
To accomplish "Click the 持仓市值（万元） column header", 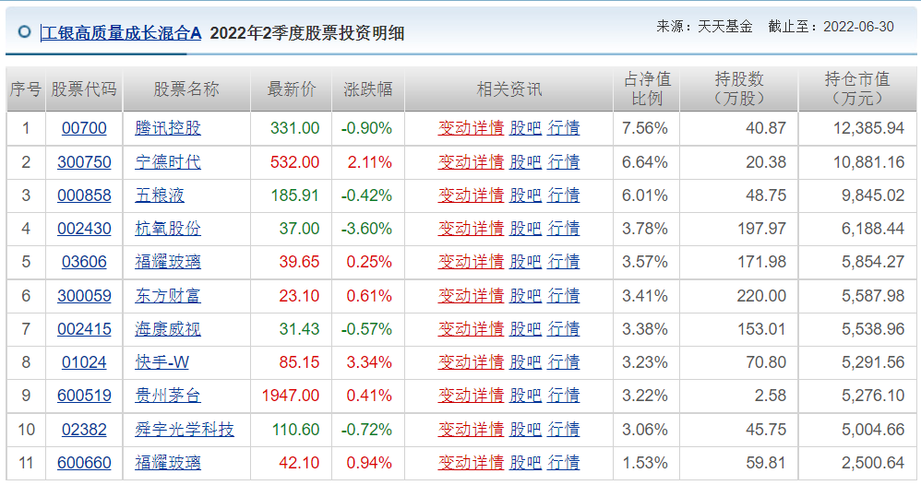I will click(x=857, y=89).
